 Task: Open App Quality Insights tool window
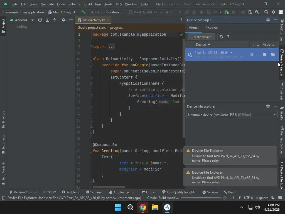tap(179, 192)
